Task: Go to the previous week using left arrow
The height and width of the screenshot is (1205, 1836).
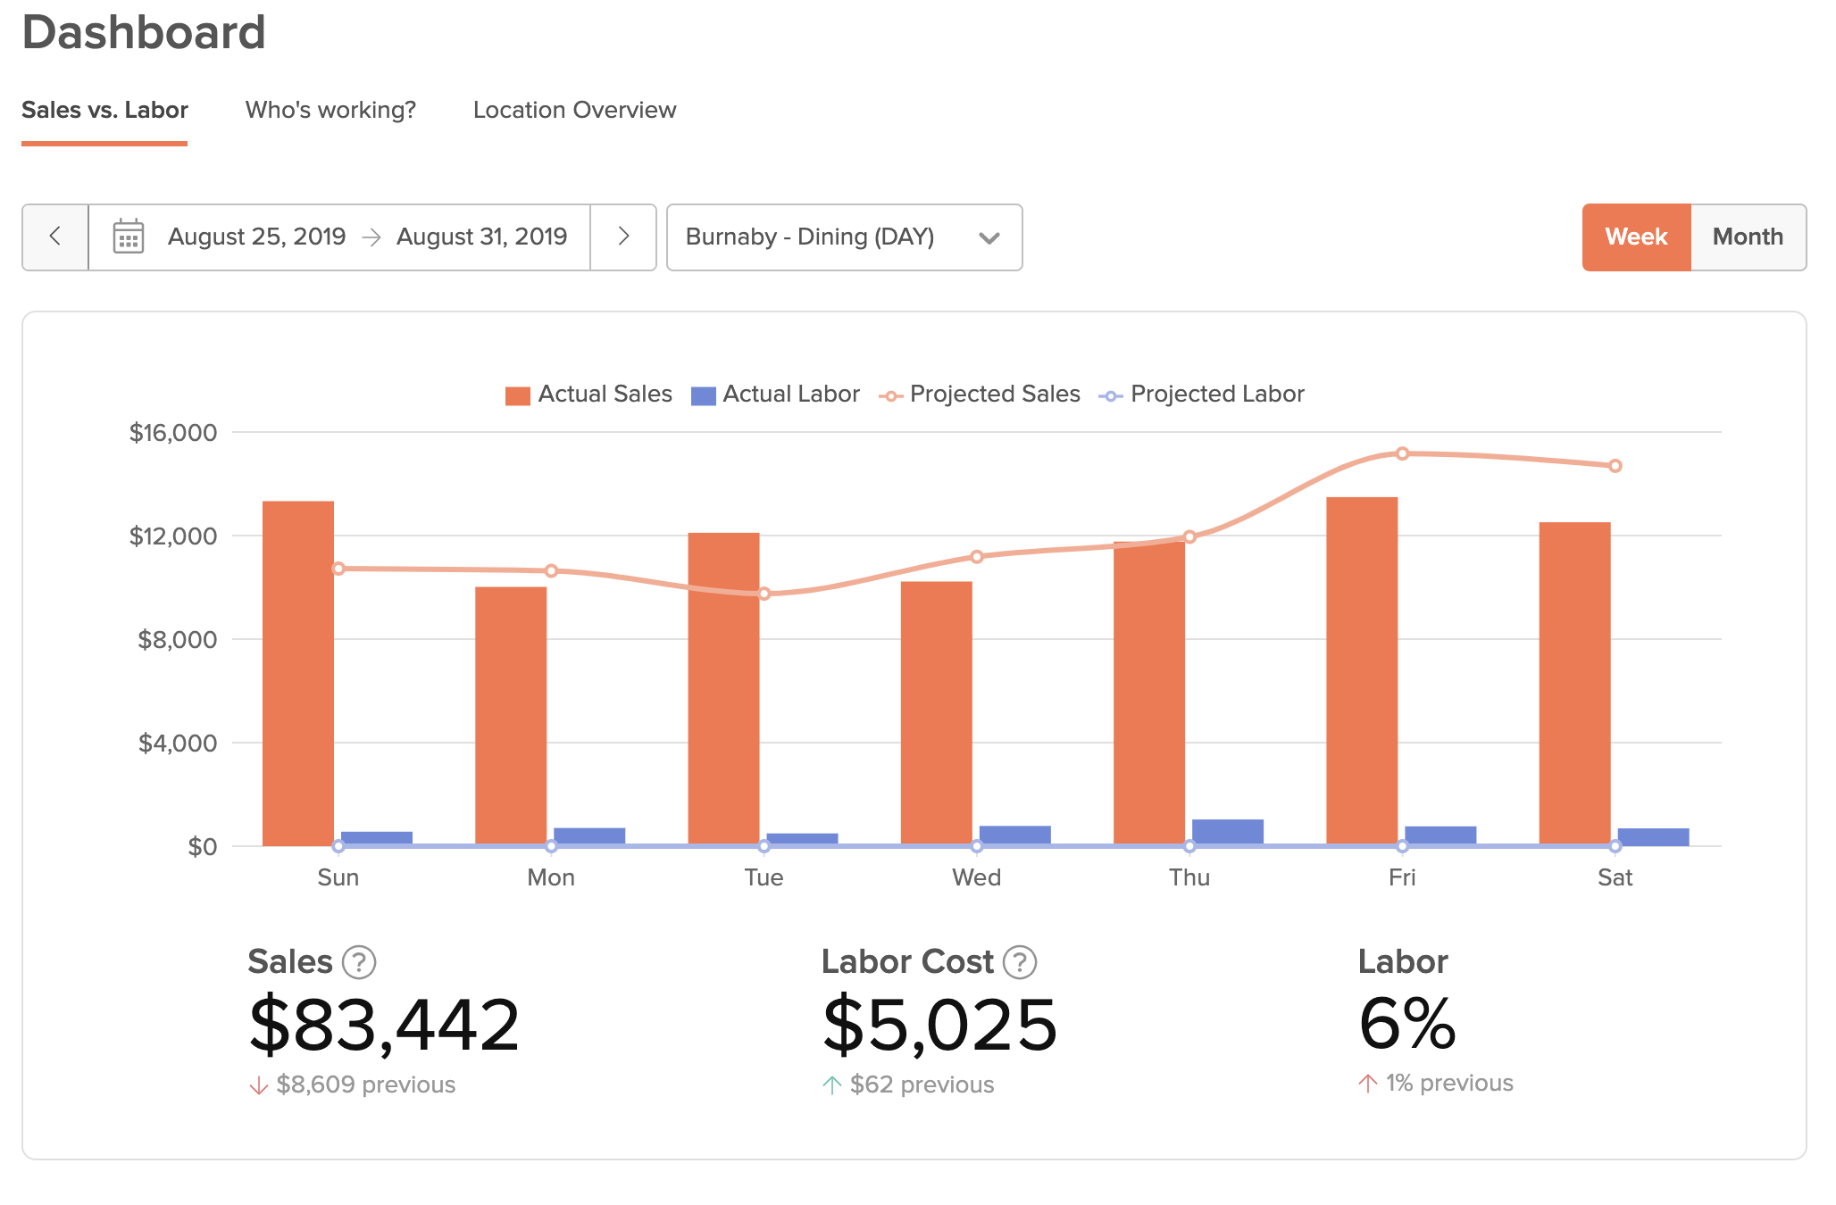Action: click(x=55, y=237)
